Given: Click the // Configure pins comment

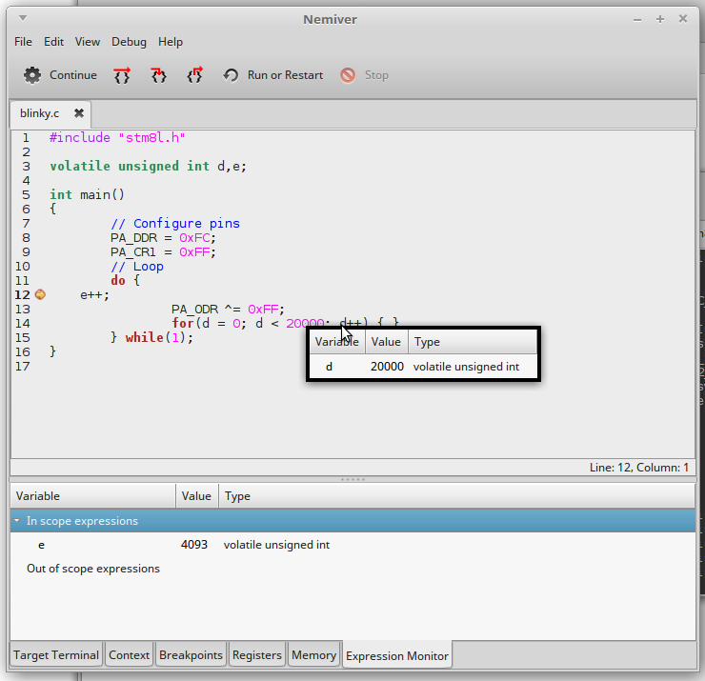Looking at the screenshot, I should click(175, 224).
